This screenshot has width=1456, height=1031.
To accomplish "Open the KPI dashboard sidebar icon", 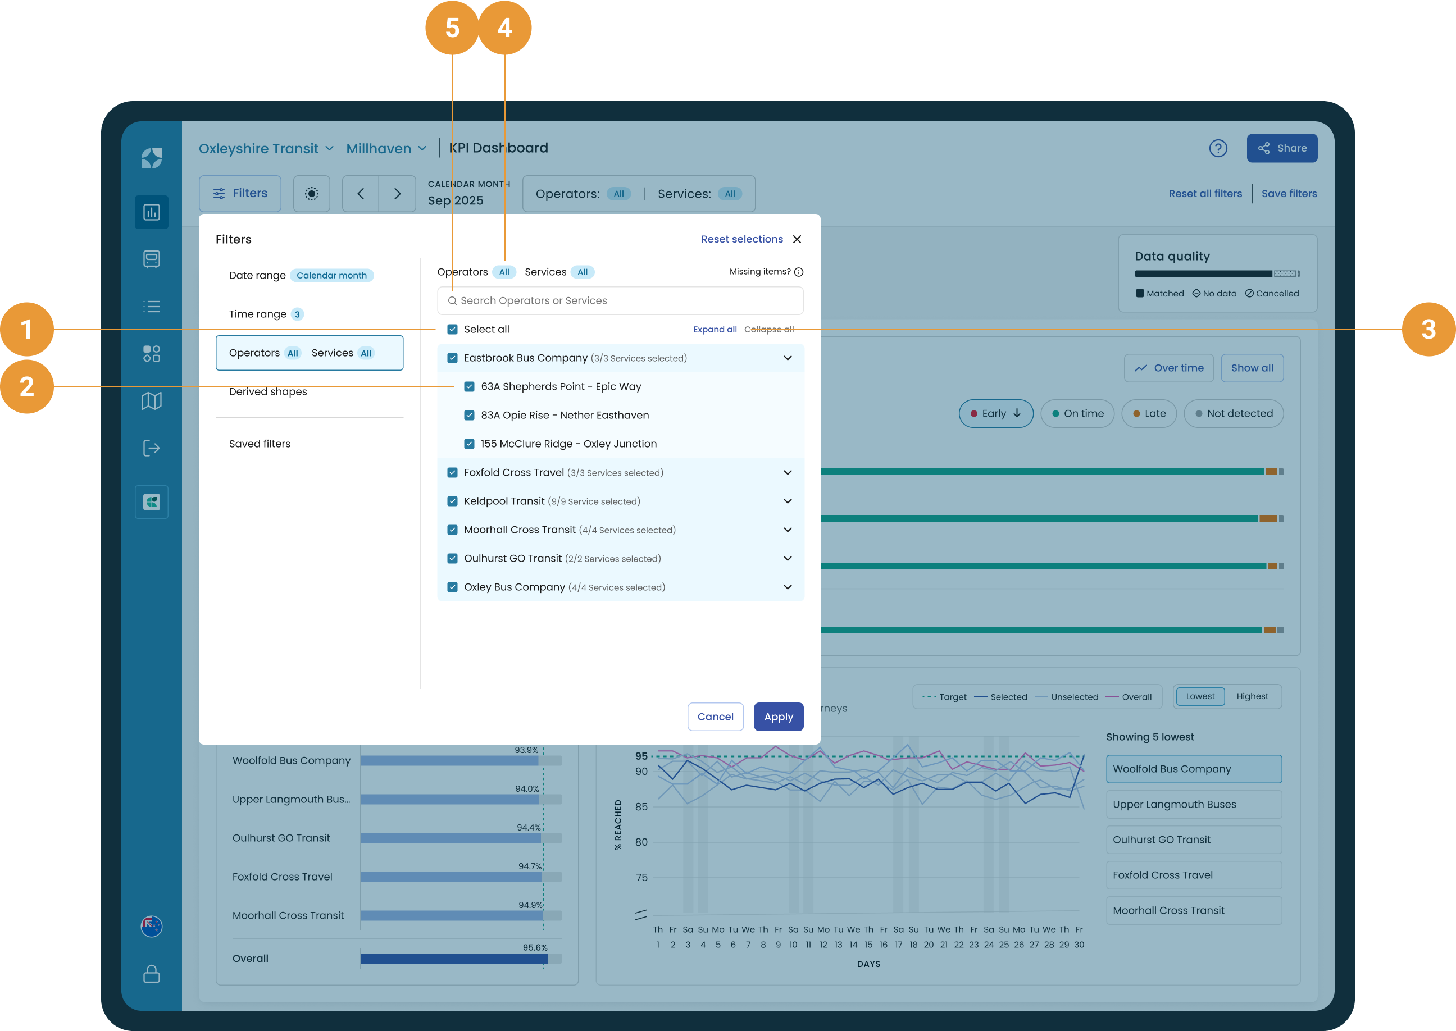I will point(151,212).
